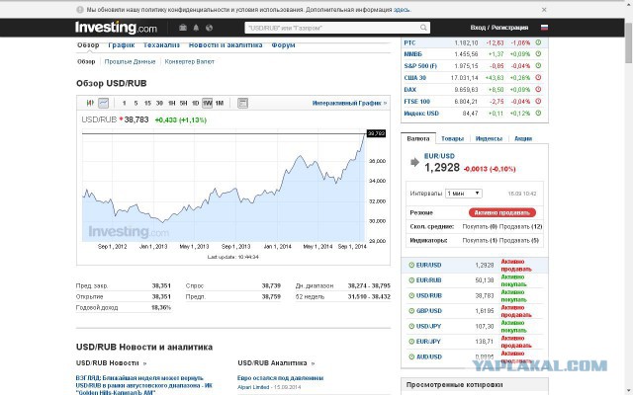633x395 pixels.
Task: Open S&P 500 (F) quote
Action: tap(420, 66)
